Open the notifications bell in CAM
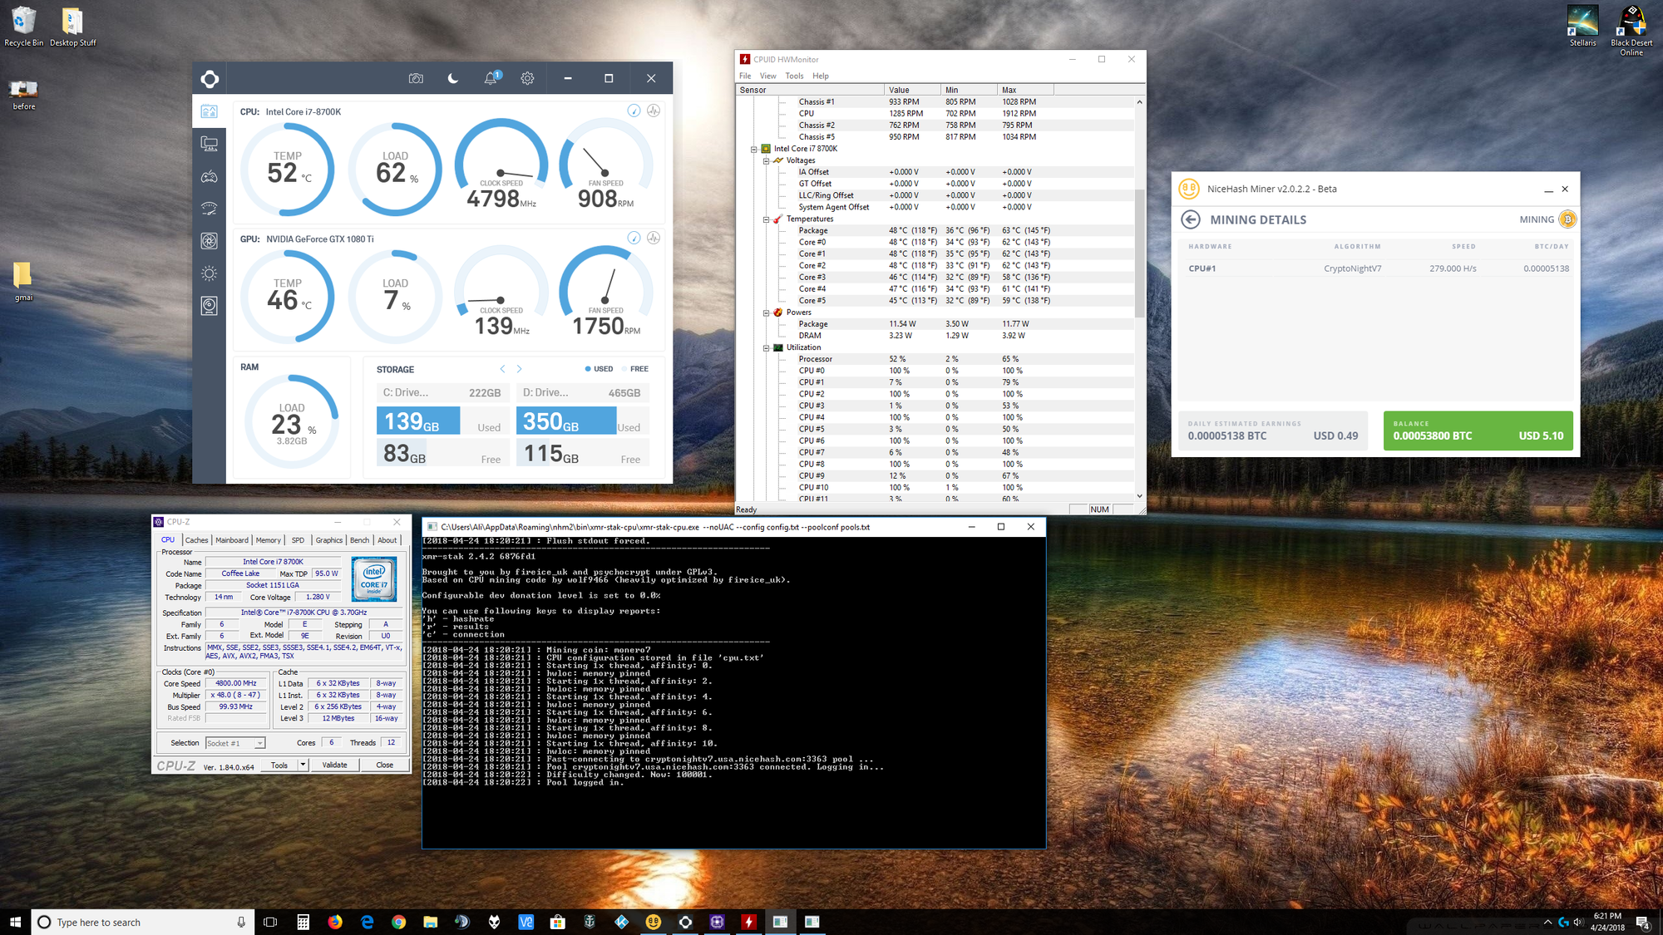Image resolution: width=1663 pixels, height=935 pixels. pyautogui.click(x=490, y=77)
